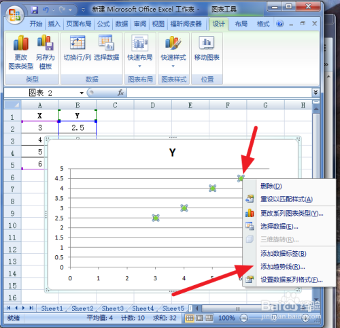
Task: Open the 页面布局 tab
Action: (x=79, y=24)
